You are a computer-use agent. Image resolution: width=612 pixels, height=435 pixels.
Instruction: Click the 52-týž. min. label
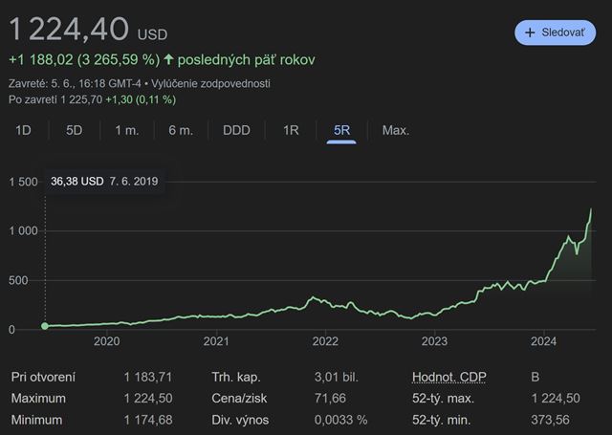point(442,420)
